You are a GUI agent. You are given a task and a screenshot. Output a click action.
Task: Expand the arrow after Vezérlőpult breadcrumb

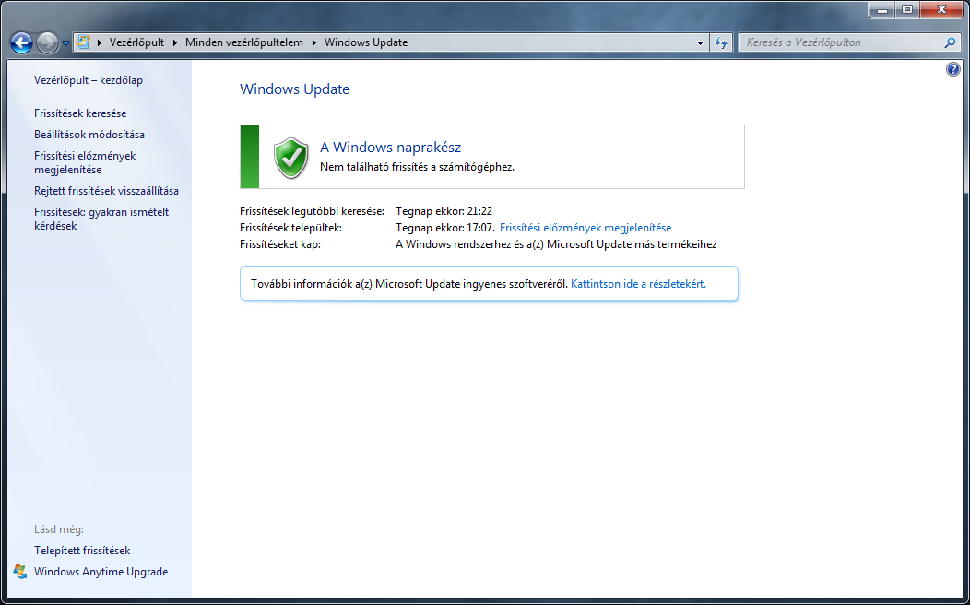click(x=174, y=42)
